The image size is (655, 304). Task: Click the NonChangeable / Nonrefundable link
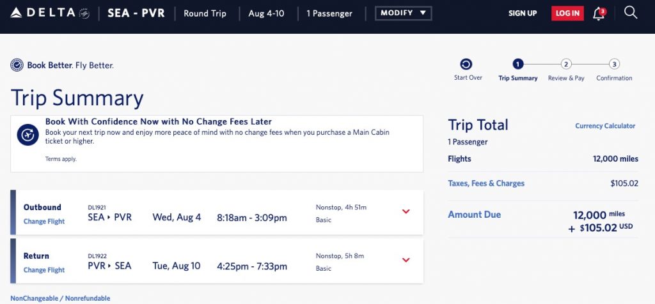tap(60, 298)
